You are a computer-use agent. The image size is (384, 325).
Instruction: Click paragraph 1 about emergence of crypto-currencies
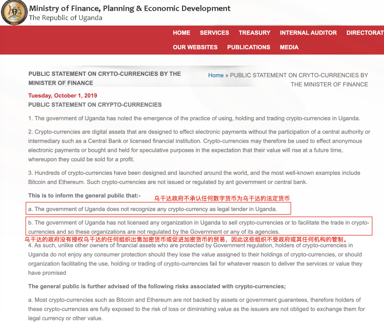(x=194, y=119)
